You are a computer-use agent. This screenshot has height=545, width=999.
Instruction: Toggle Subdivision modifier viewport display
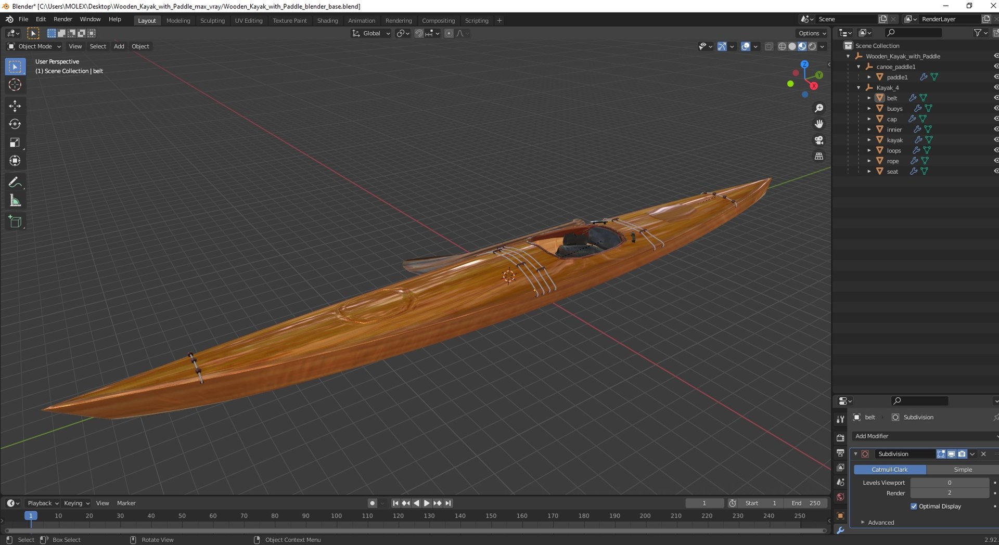[951, 454]
